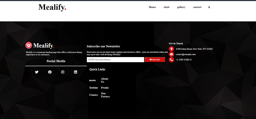Open the Contact quick link in footer

tap(93, 95)
